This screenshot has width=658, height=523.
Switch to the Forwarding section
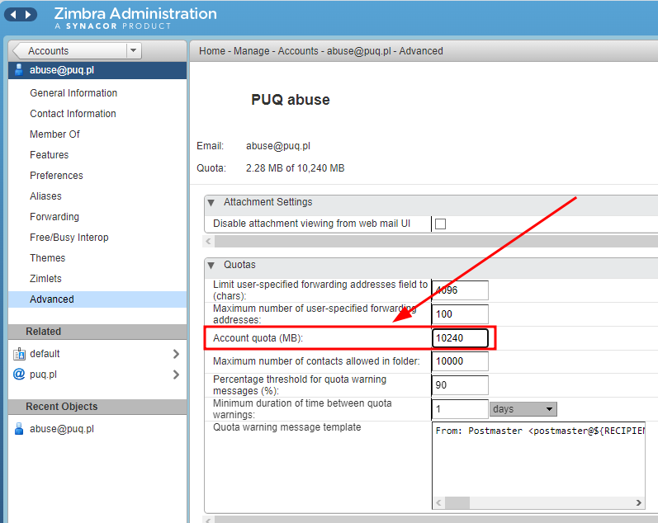pos(54,217)
